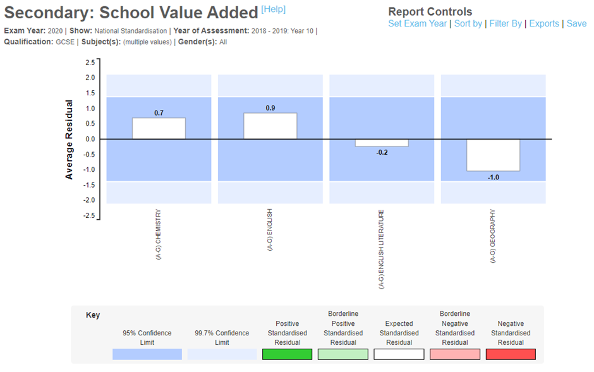Click the Positive Standardised Residual green swatch
The height and width of the screenshot is (372, 594).
[288, 354]
